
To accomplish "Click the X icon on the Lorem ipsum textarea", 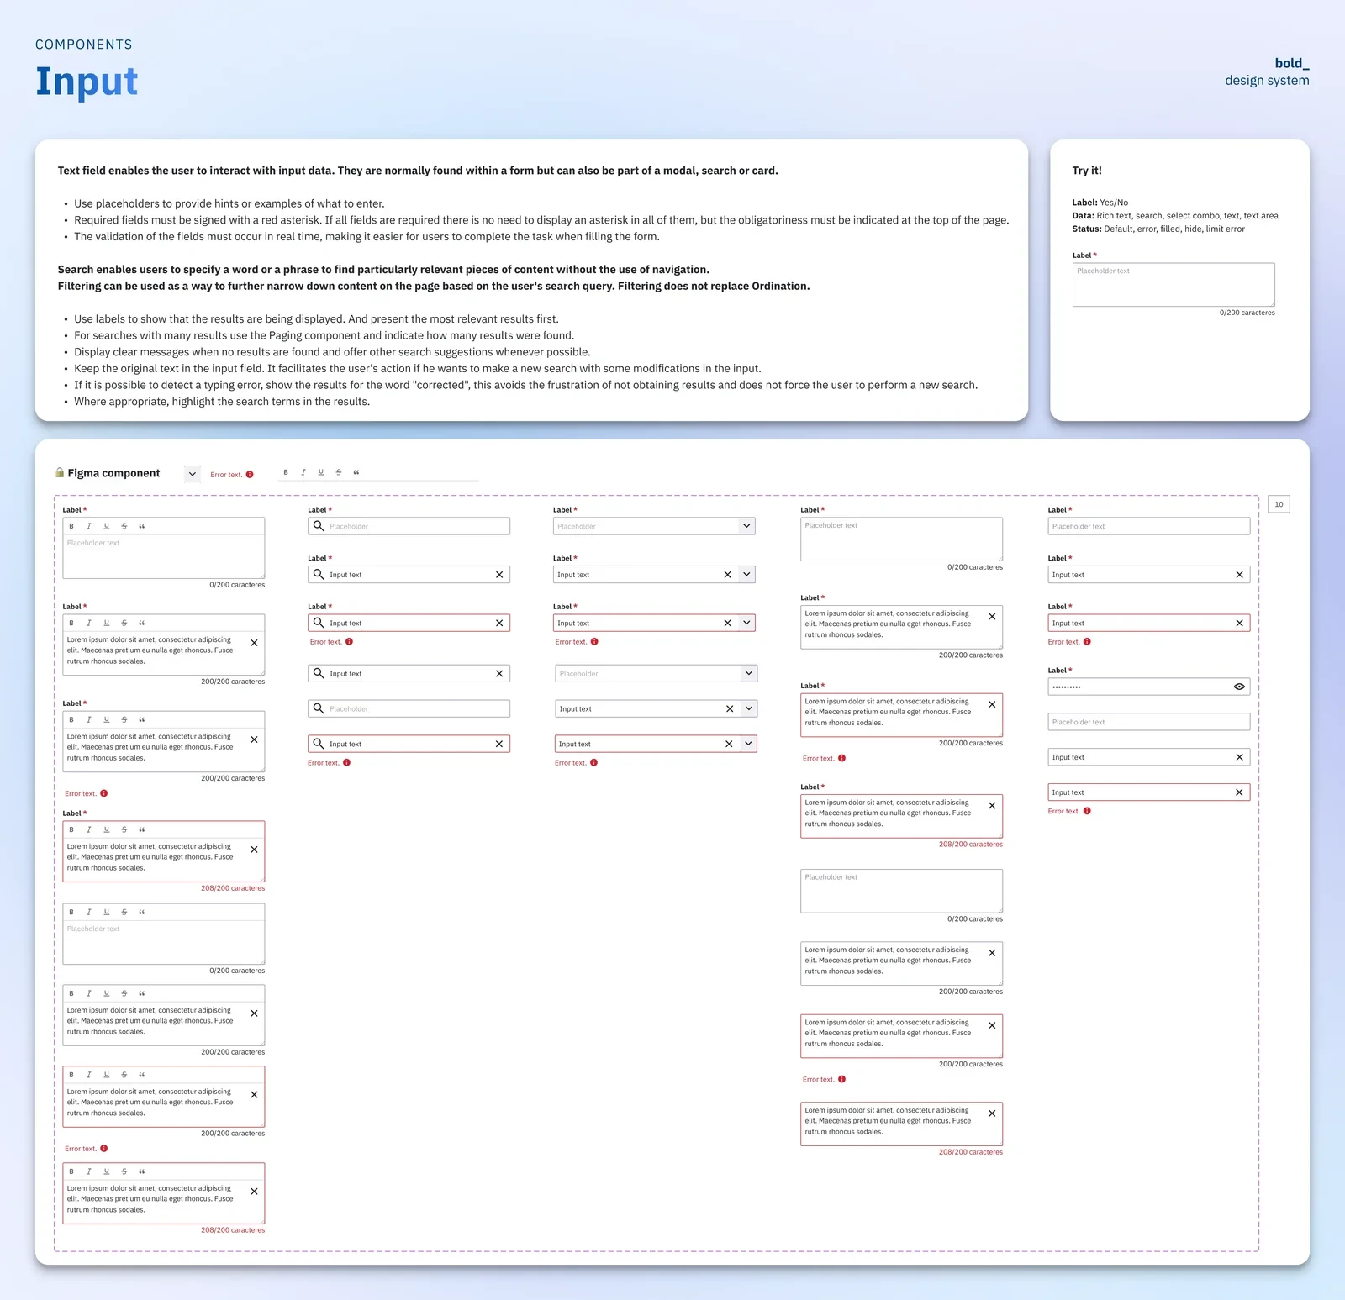I will pos(254,643).
